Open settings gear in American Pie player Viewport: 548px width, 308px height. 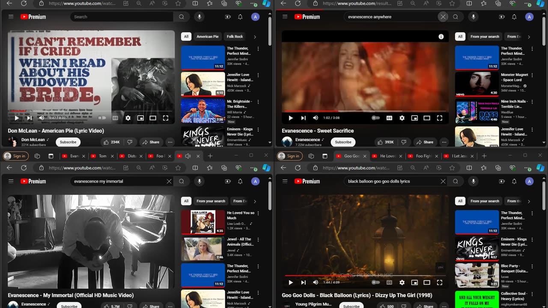tap(128, 118)
